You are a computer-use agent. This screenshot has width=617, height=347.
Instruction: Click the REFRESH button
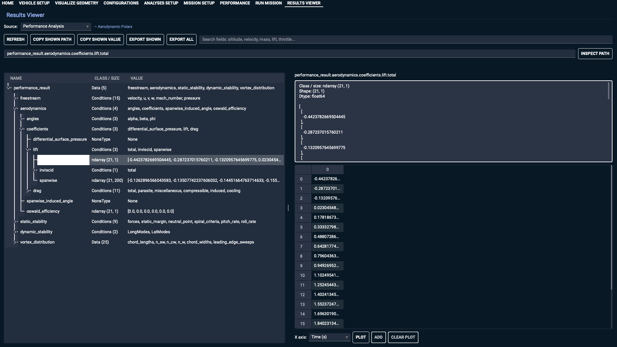[x=15, y=40]
